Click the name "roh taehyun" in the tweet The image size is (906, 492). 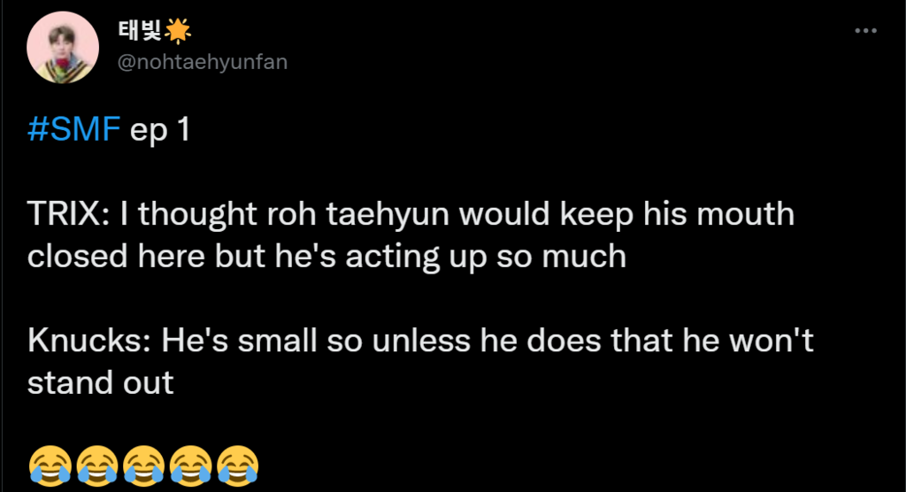click(x=357, y=214)
